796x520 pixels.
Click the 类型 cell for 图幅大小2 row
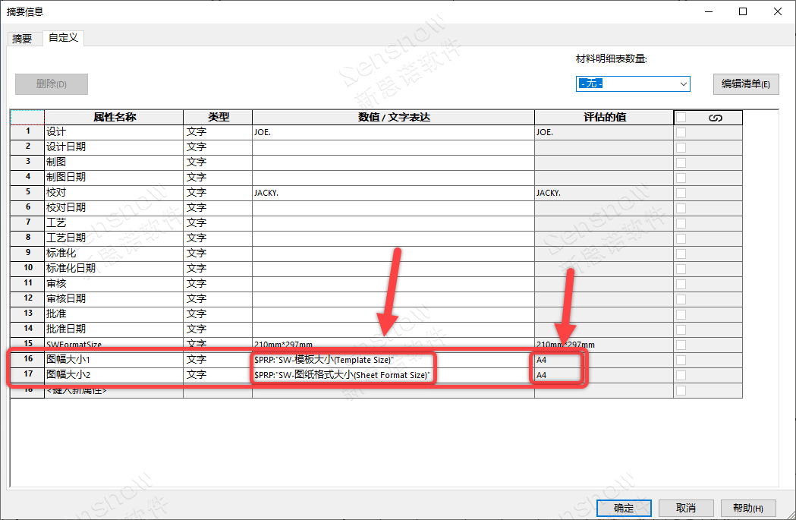tap(217, 375)
